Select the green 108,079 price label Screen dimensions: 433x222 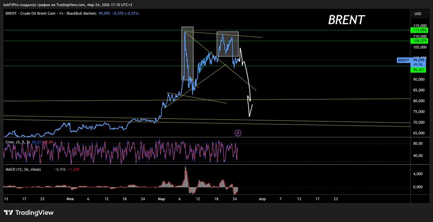coord(420,41)
